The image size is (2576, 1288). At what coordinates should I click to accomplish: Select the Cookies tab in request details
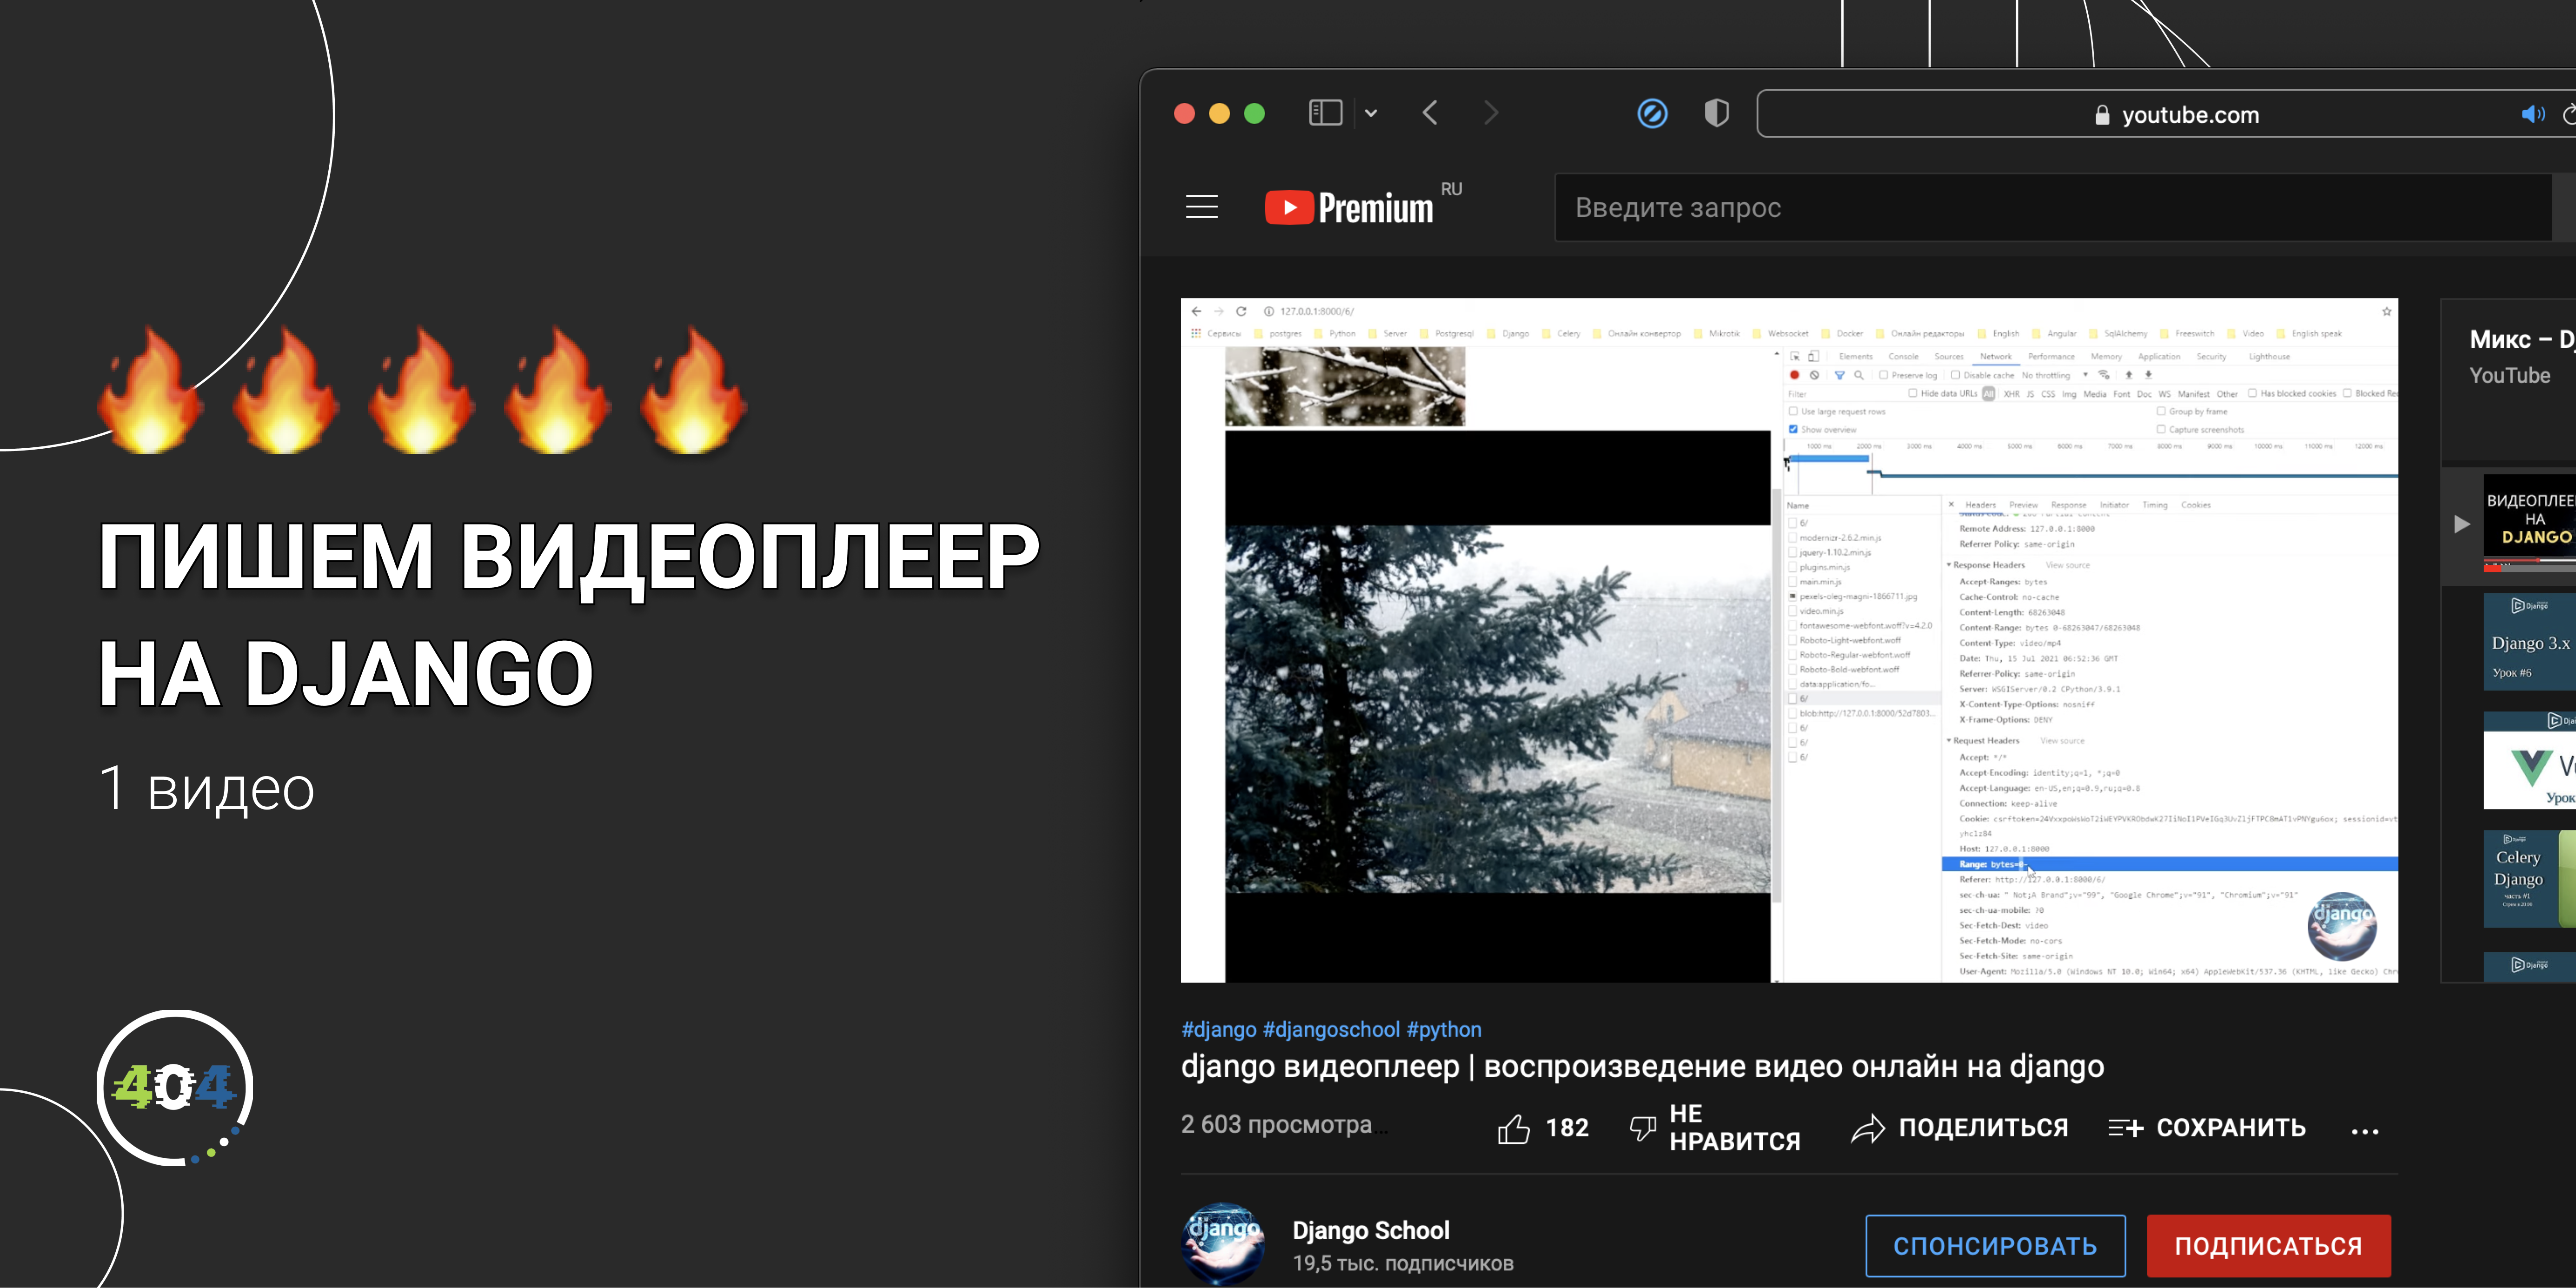pos(2196,505)
